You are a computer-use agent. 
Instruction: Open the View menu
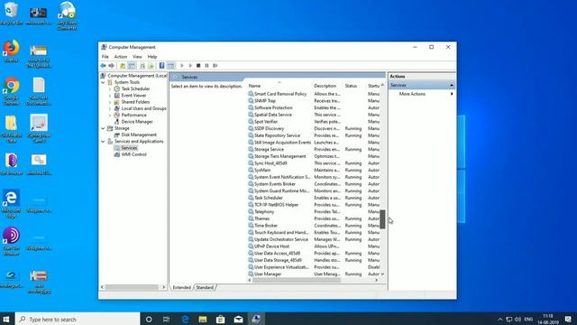(x=137, y=57)
